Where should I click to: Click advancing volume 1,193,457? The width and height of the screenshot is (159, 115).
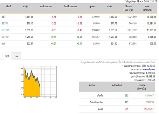149,96
